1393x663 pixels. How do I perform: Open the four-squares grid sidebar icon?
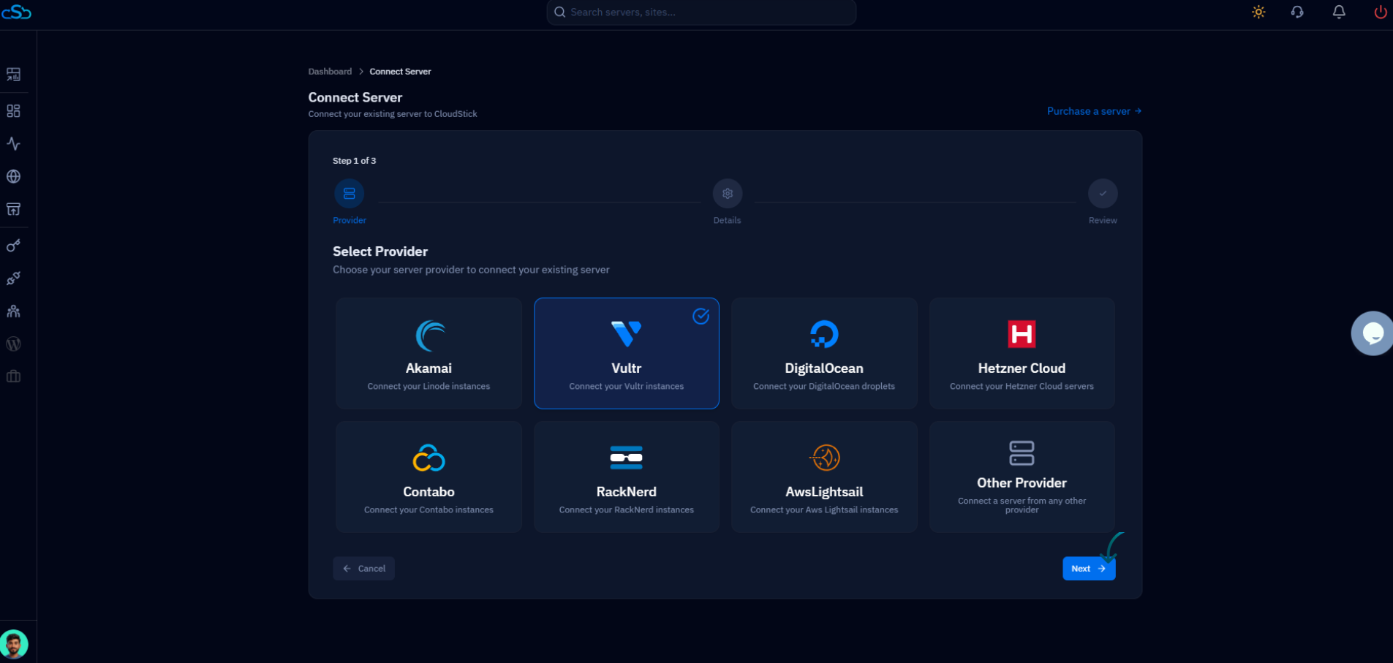point(13,111)
